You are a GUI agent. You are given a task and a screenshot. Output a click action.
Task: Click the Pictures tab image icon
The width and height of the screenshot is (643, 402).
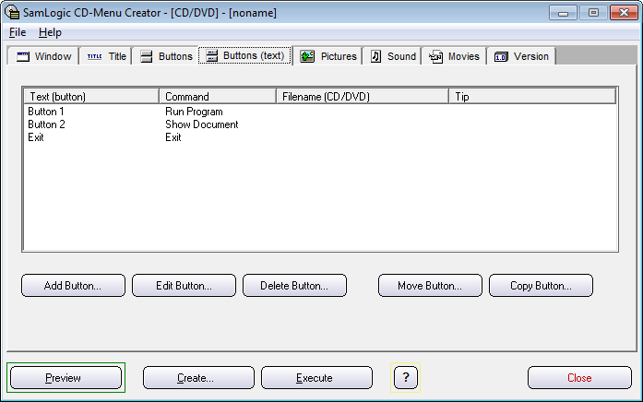click(307, 56)
